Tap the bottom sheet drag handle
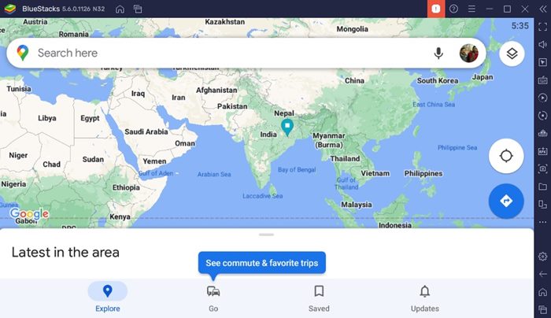Screen dimensions: 551x318 (x=266, y=235)
